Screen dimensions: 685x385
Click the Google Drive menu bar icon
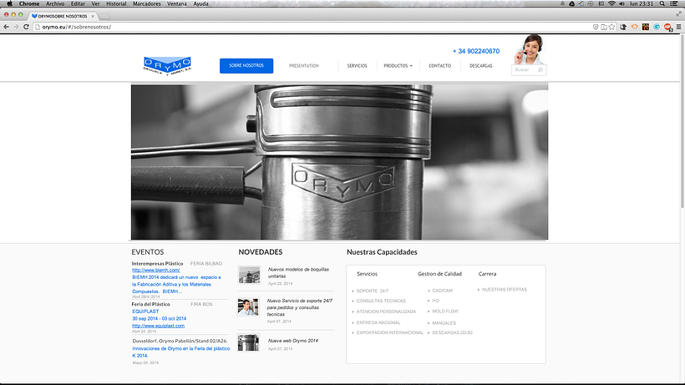coord(571,3)
